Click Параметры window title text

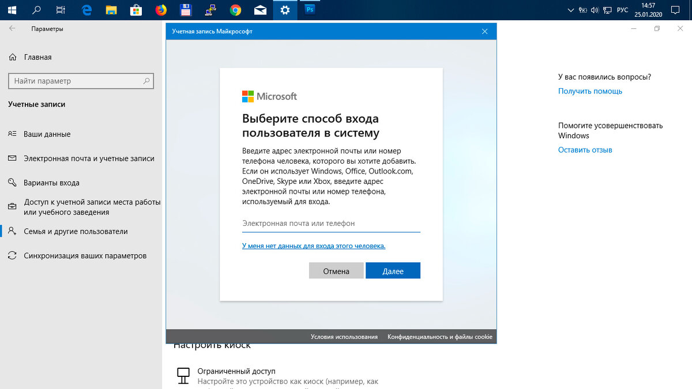47,29
